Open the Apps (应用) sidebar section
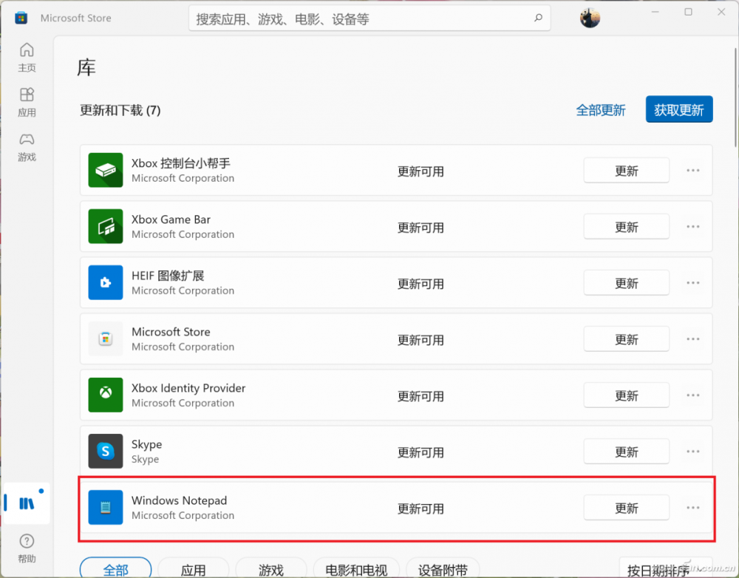Viewport: 739px width, 578px height. click(x=27, y=102)
